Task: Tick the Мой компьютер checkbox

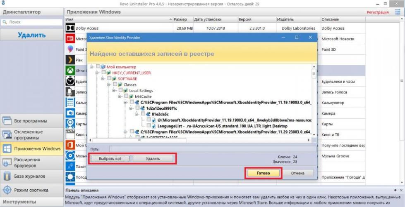Action: click(x=98, y=66)
